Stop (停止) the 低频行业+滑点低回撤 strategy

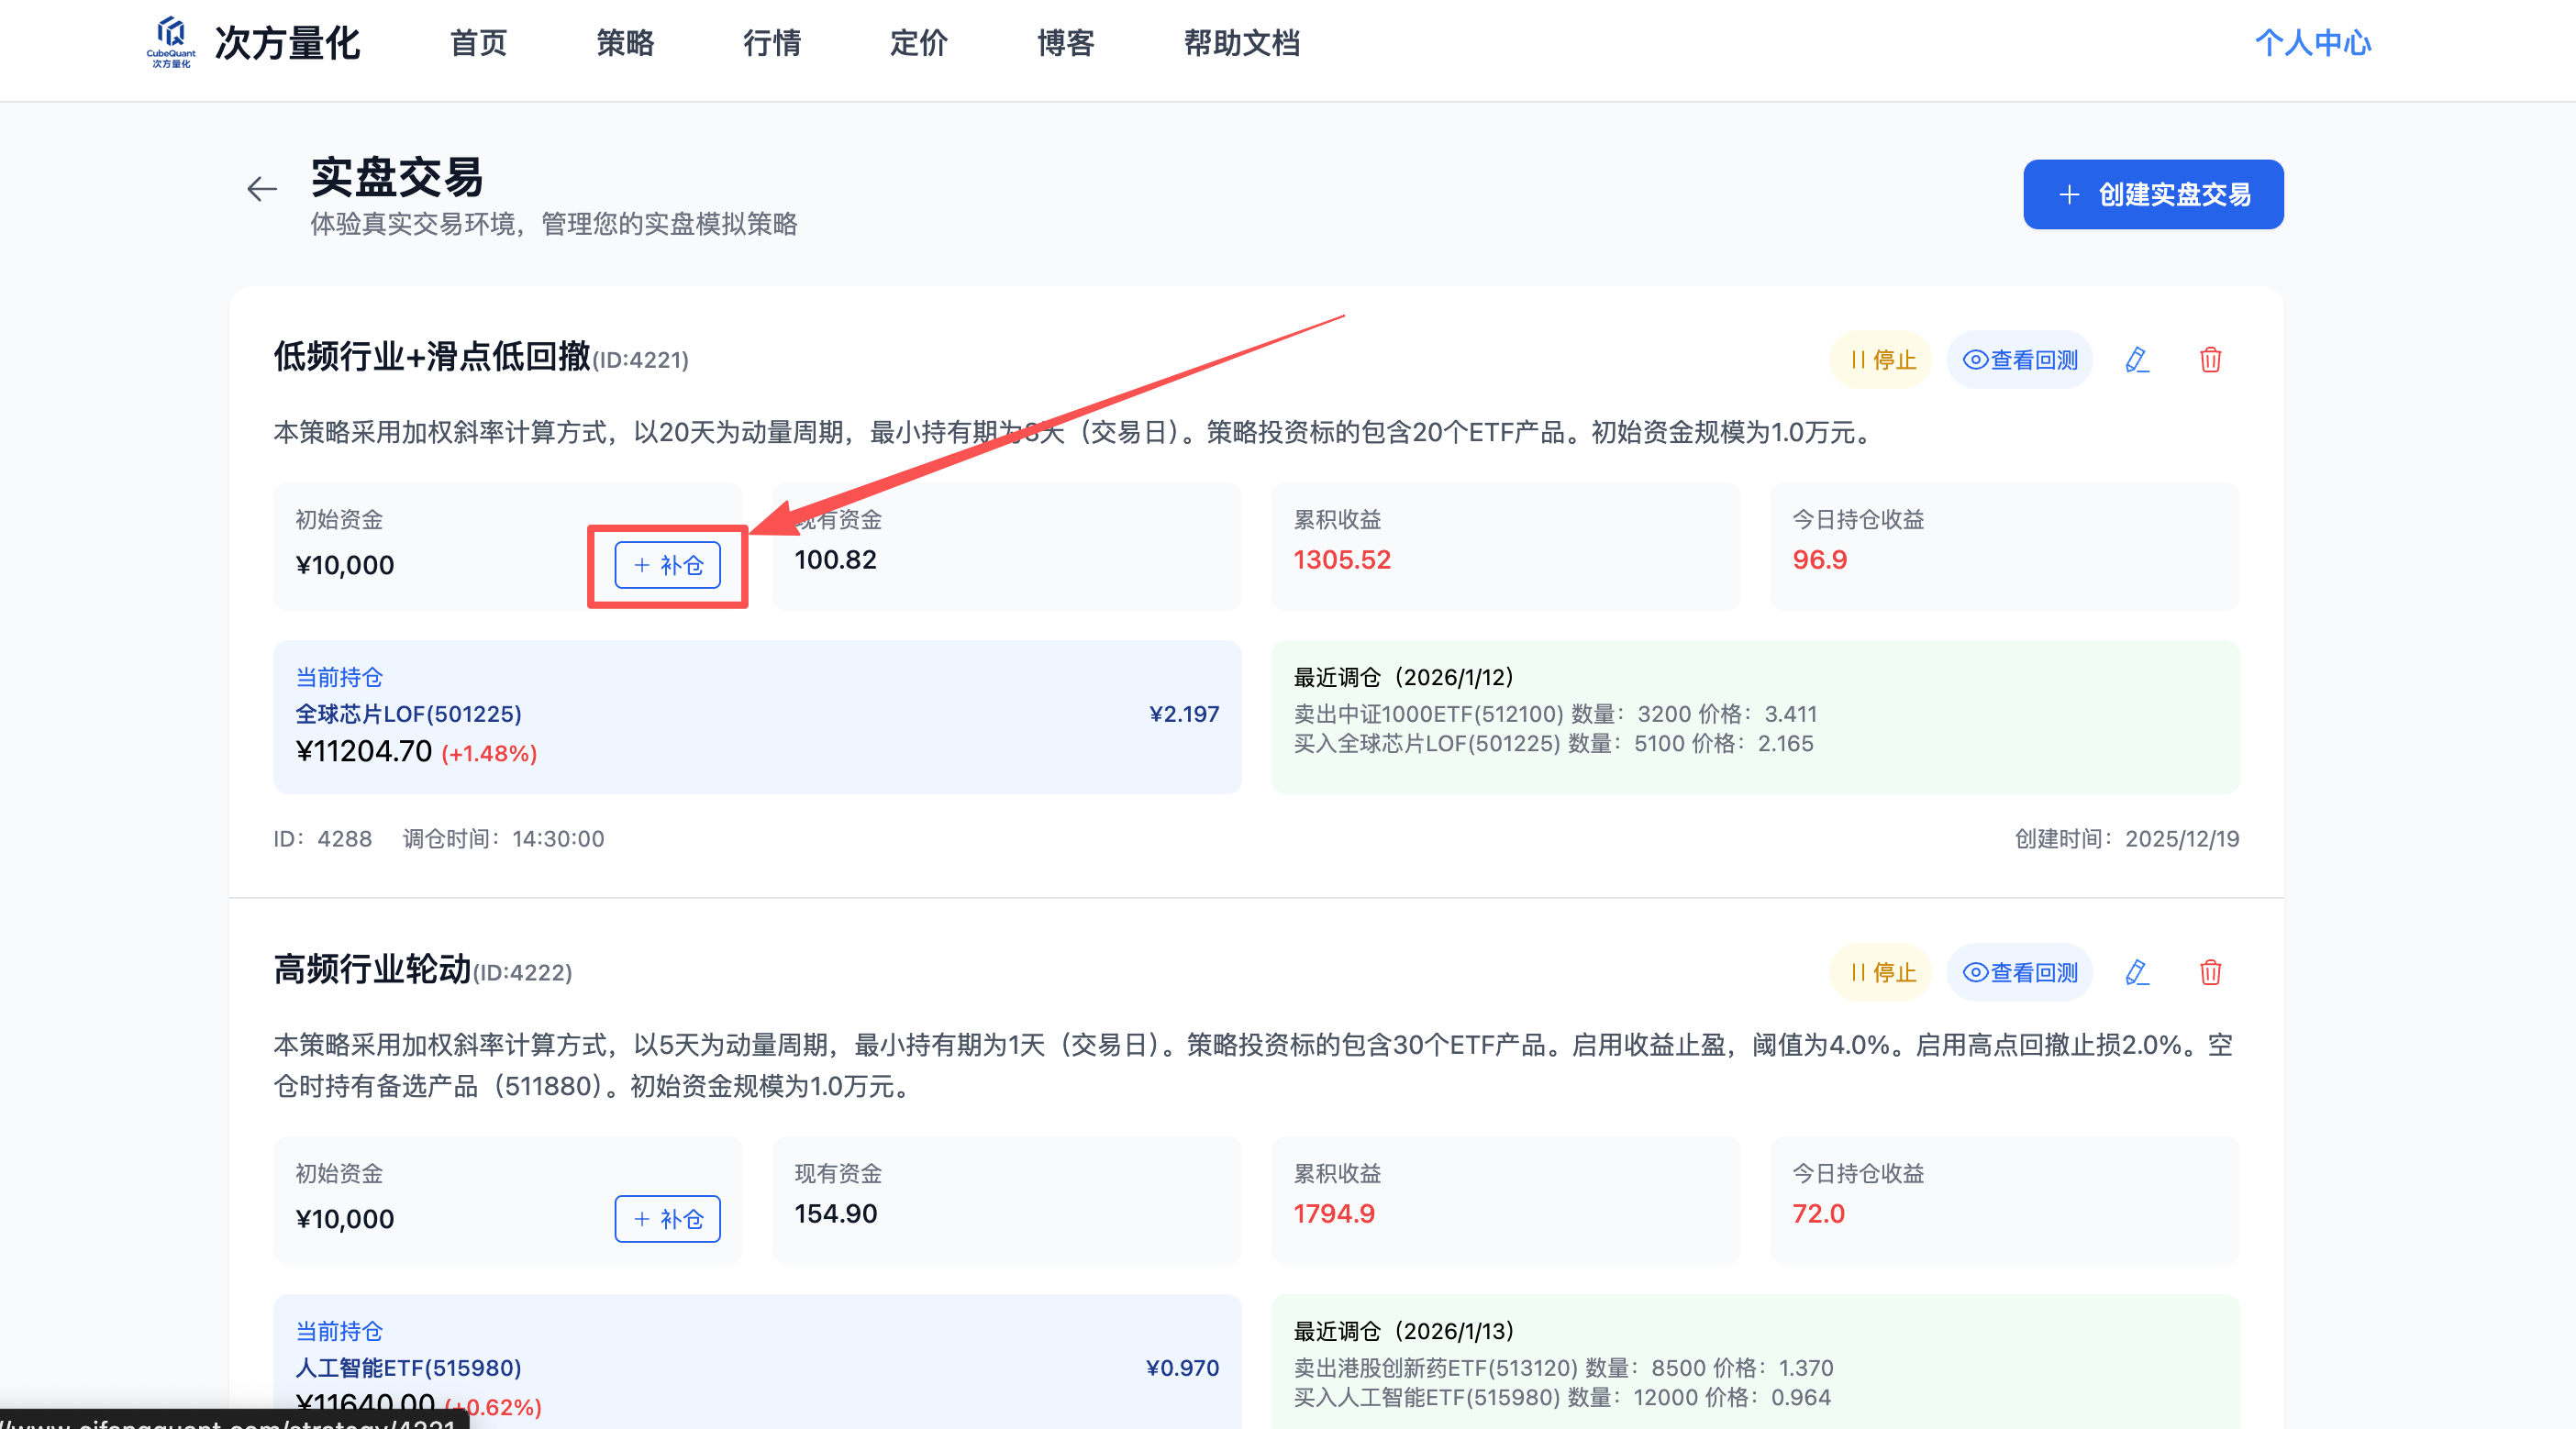coord(1881,360)
